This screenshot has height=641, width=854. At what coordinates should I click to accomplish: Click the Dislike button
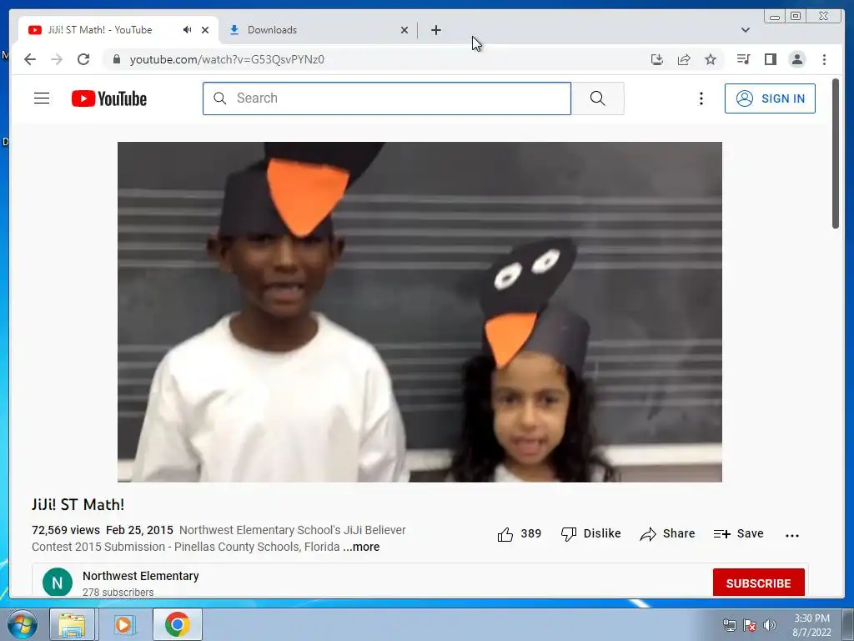click(x=591, y=533)
